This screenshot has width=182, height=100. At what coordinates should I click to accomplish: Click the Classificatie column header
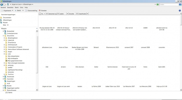(x=82, y=14)
